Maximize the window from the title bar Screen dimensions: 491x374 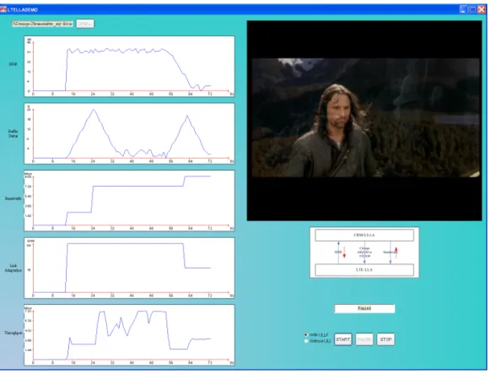click(472, 9)
